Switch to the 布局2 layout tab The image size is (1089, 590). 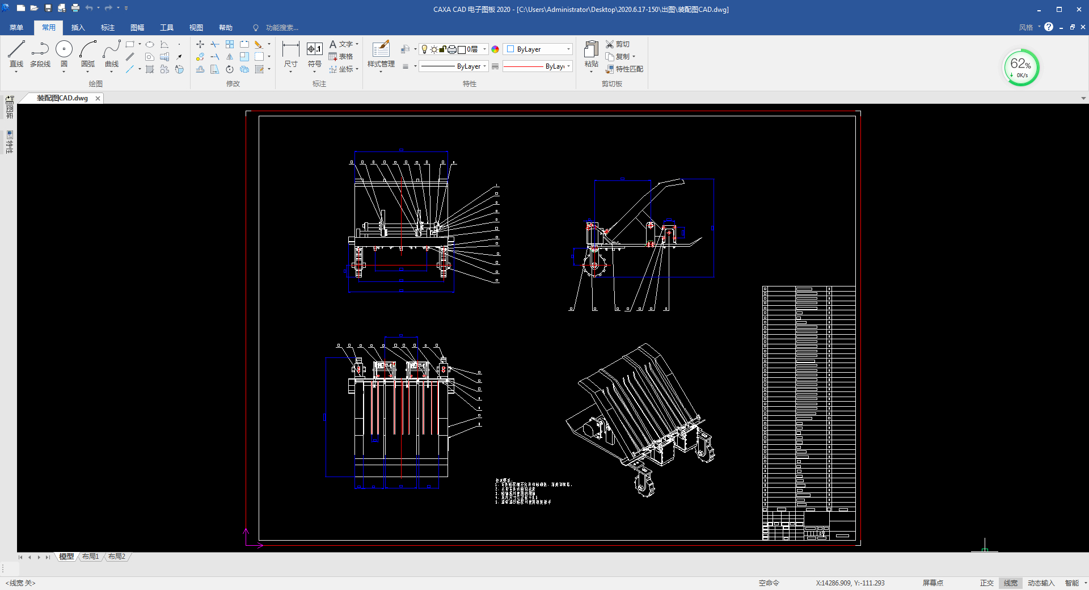click(117, 557)
